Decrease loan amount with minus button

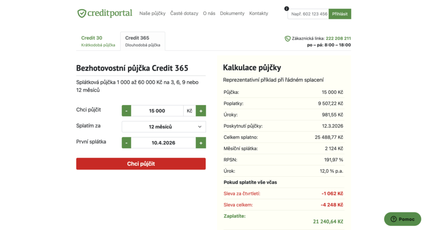126,111
